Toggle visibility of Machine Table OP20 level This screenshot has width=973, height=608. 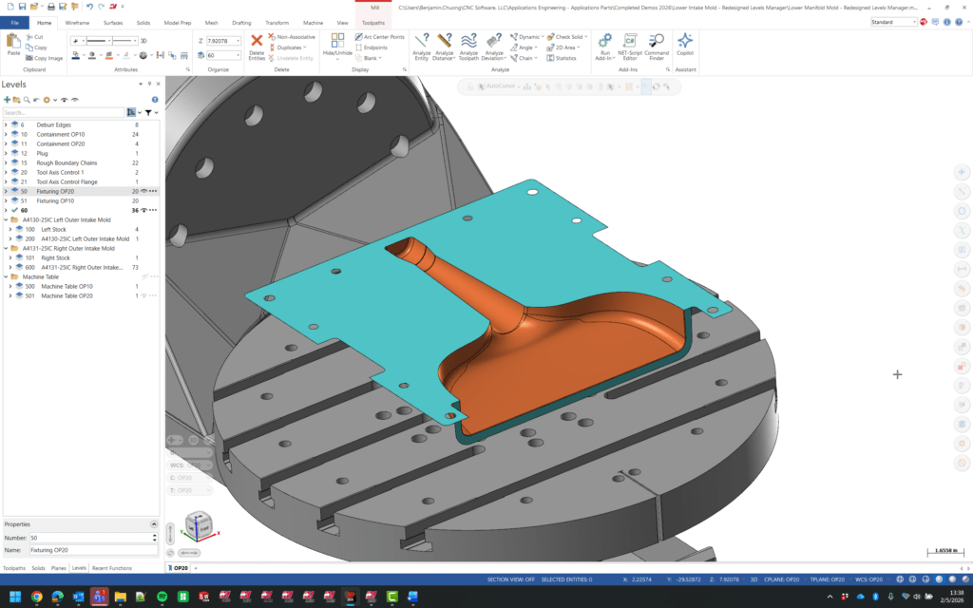pos(143,295)
